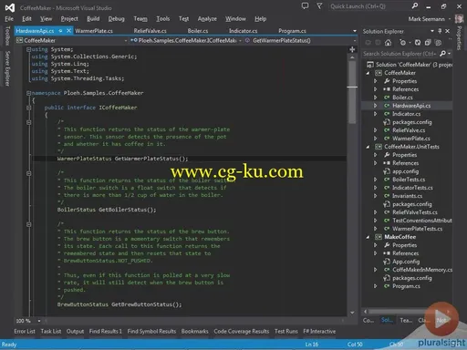Open the editor zoom percentage dropdown
Image resolution: width=467 pixels, height=350 pixels.
click(x=39, y=321)
